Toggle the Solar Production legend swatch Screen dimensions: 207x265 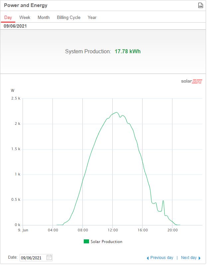point(87,242)
